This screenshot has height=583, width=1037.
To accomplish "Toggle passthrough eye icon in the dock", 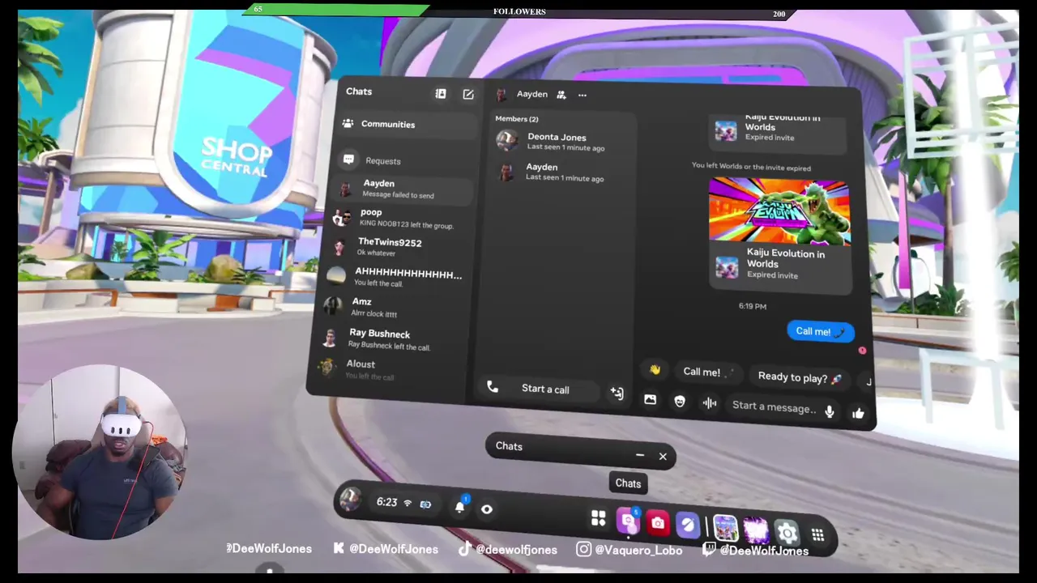I will click(486, 509).
